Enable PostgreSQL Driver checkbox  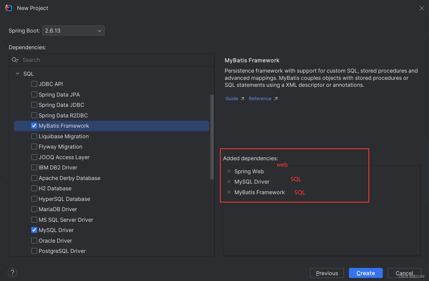click(x=34, y=251)
